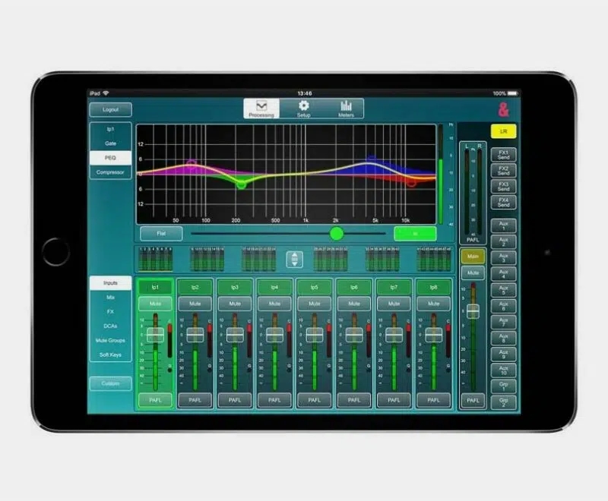Select the blue EQ band node
608x501 pixels.
pyautogui.click(x=371, y=159)
